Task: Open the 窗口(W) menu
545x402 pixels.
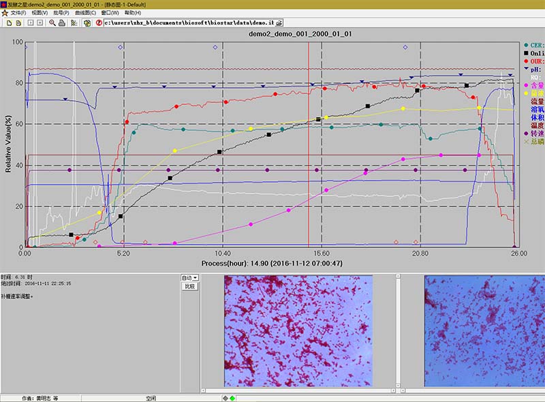Action: [x=110, y=13]
